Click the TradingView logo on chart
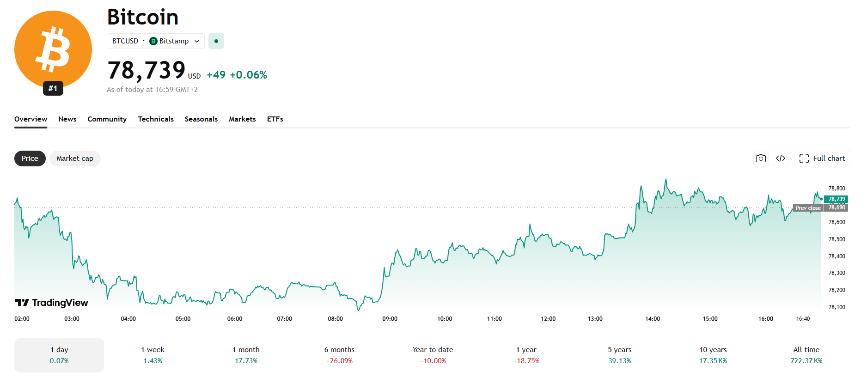Viewport: 867px width, 390px height. [51, 303]
